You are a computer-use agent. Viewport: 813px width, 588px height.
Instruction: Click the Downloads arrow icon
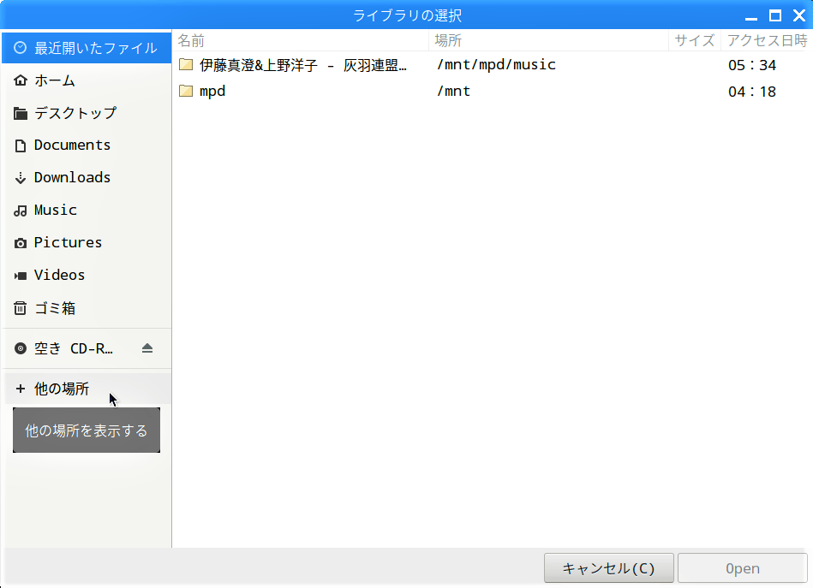pyautogui.click(x=21, y=178)
